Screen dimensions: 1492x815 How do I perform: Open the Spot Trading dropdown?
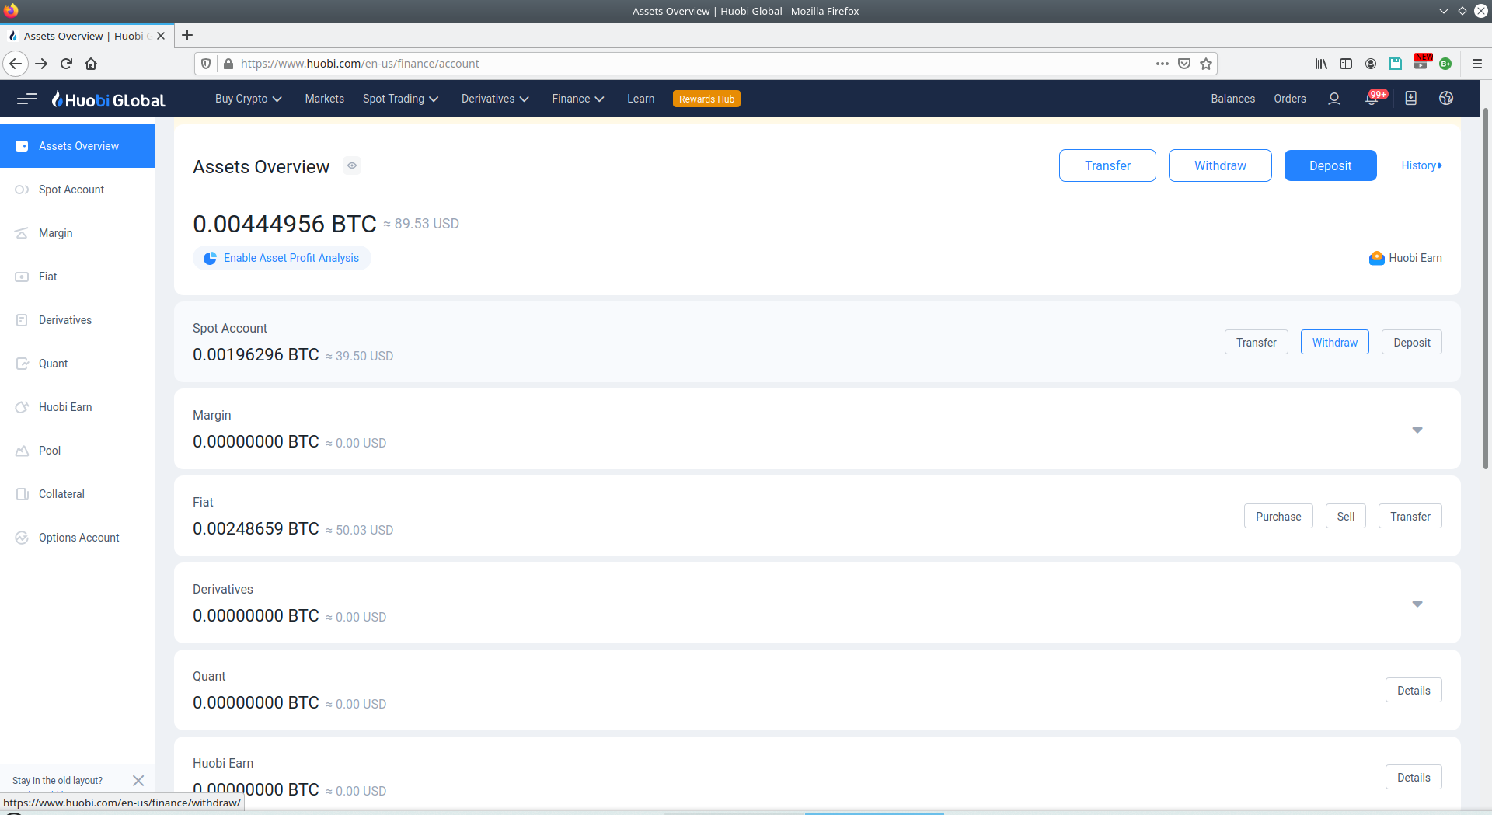click(x=401, y=99)
